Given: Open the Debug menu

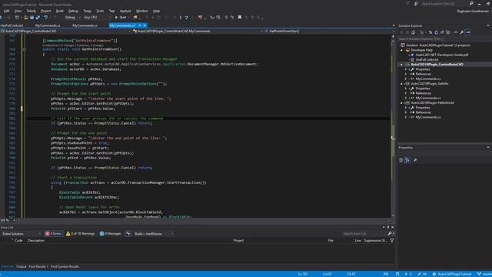Looking at the screenshot, I should point(73,11).
